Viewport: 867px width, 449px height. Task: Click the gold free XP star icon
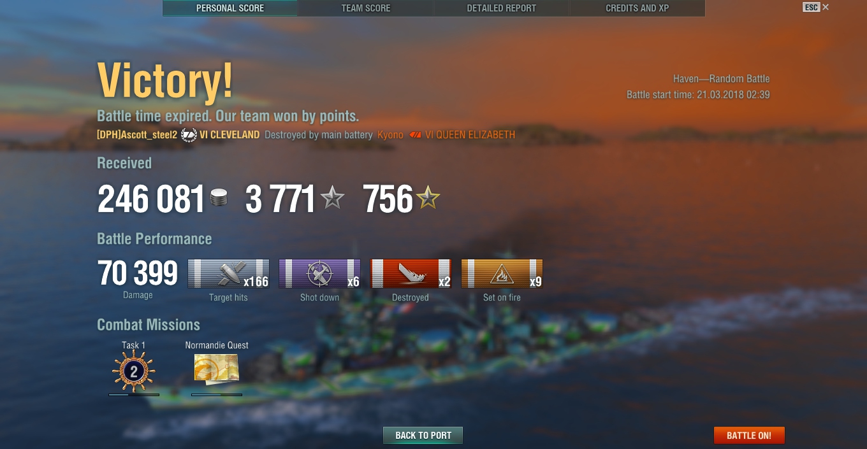coord(428,199)
